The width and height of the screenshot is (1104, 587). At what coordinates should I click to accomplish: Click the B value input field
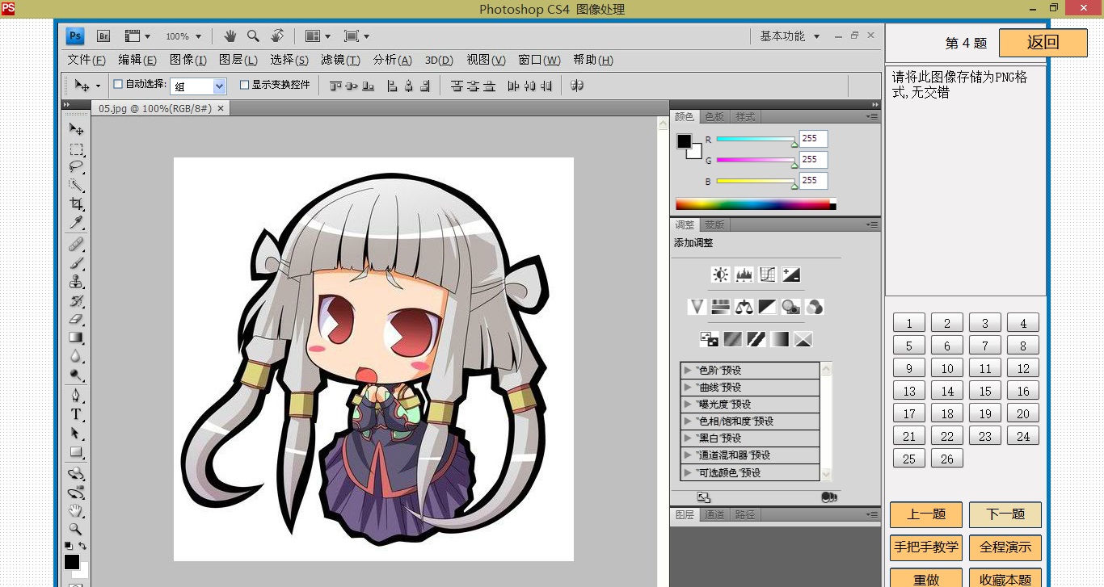point(813,180)
